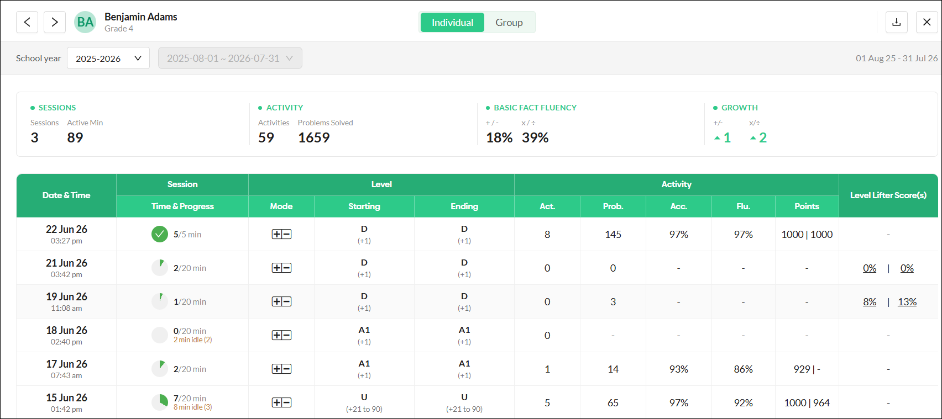Close the student report panel
This screenshot has height=419, width=942.
click(x=927, y=22)
